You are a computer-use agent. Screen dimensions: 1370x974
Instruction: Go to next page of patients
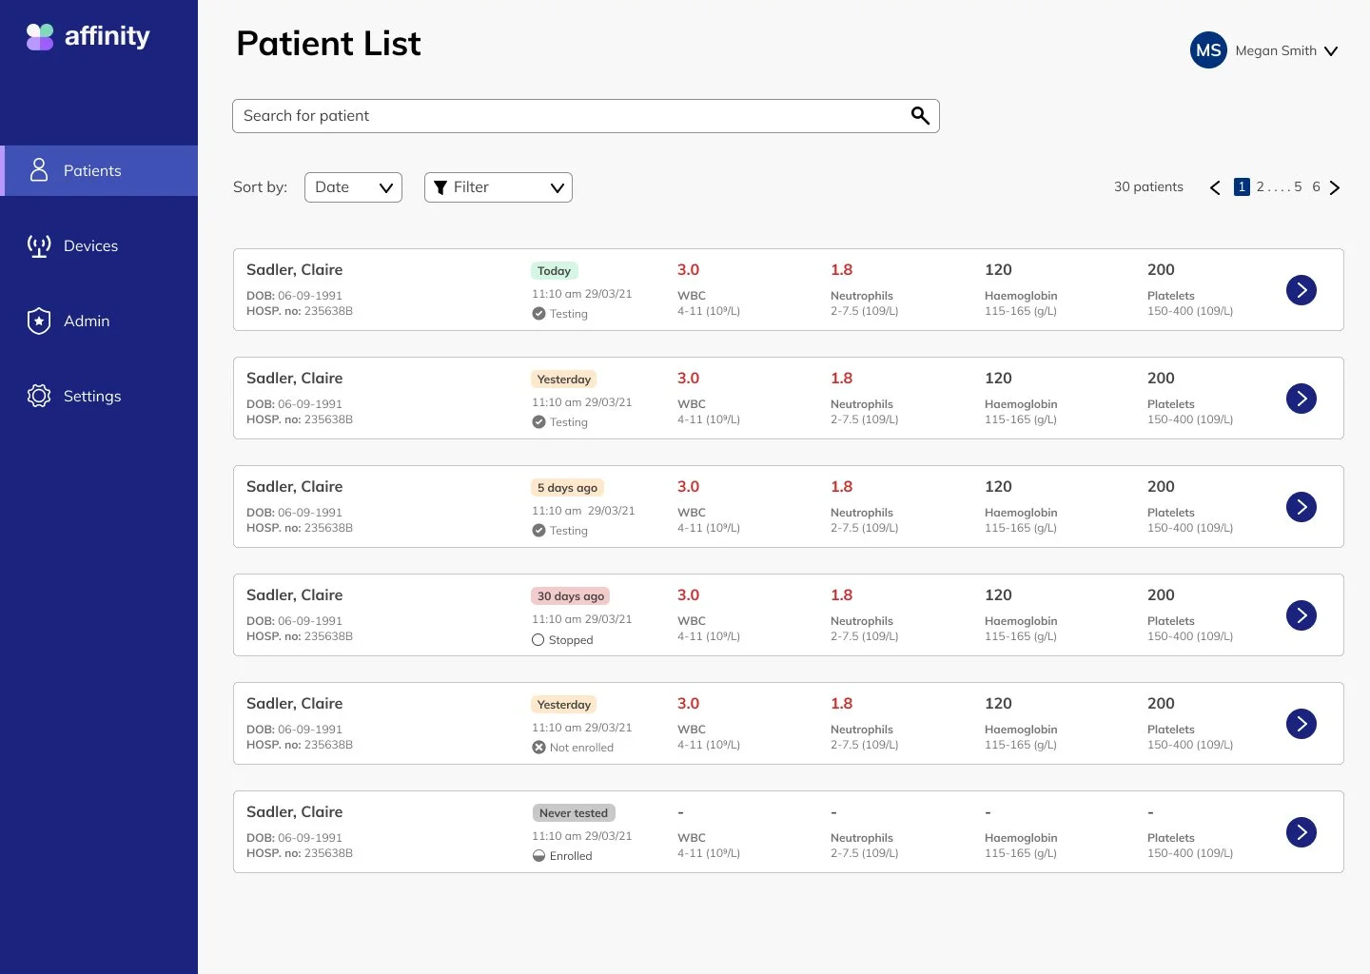click(x=1335, y=187)
